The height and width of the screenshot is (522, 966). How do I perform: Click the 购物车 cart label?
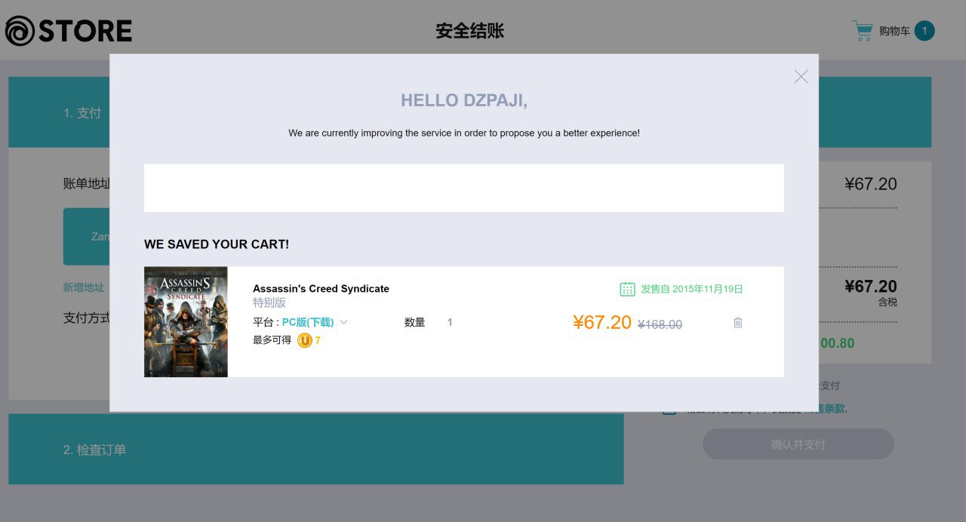(894, 31)
